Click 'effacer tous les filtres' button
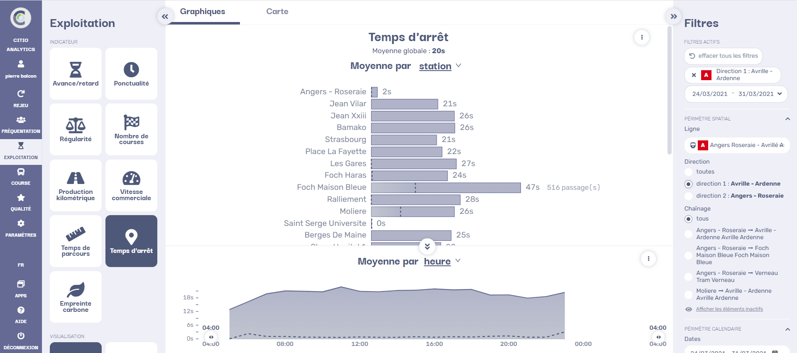797x353 pixels. 724,56
